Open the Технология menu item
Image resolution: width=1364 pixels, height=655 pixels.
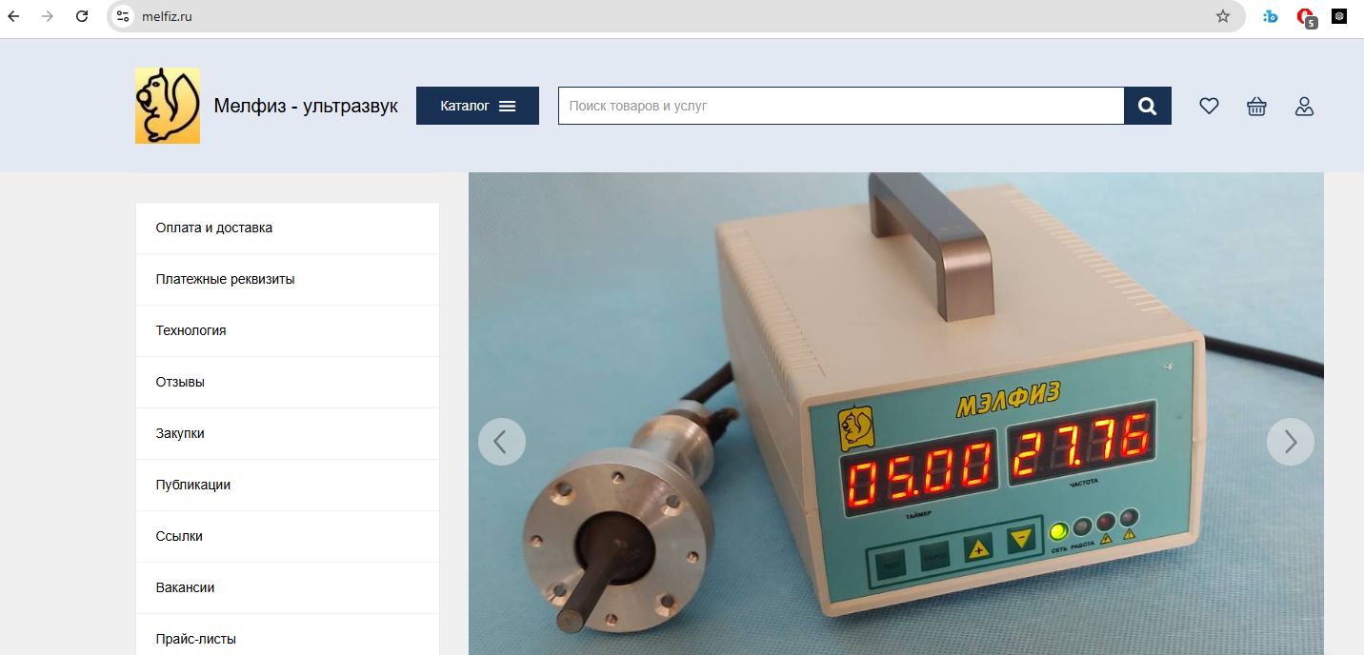[191, 330]
